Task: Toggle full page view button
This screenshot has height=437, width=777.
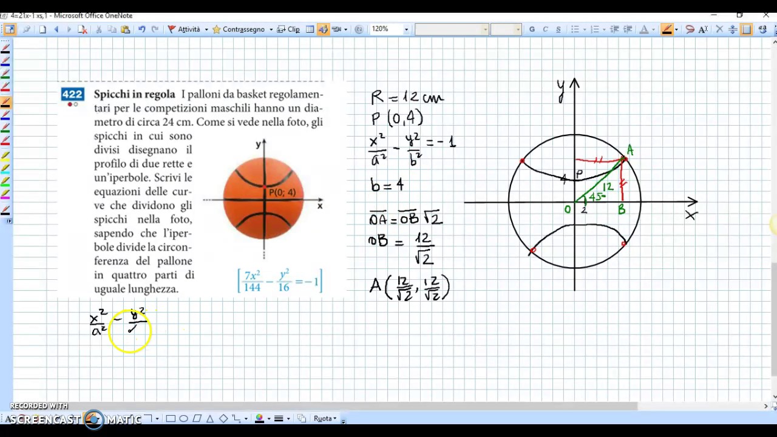Action: [x=10, y=29]
